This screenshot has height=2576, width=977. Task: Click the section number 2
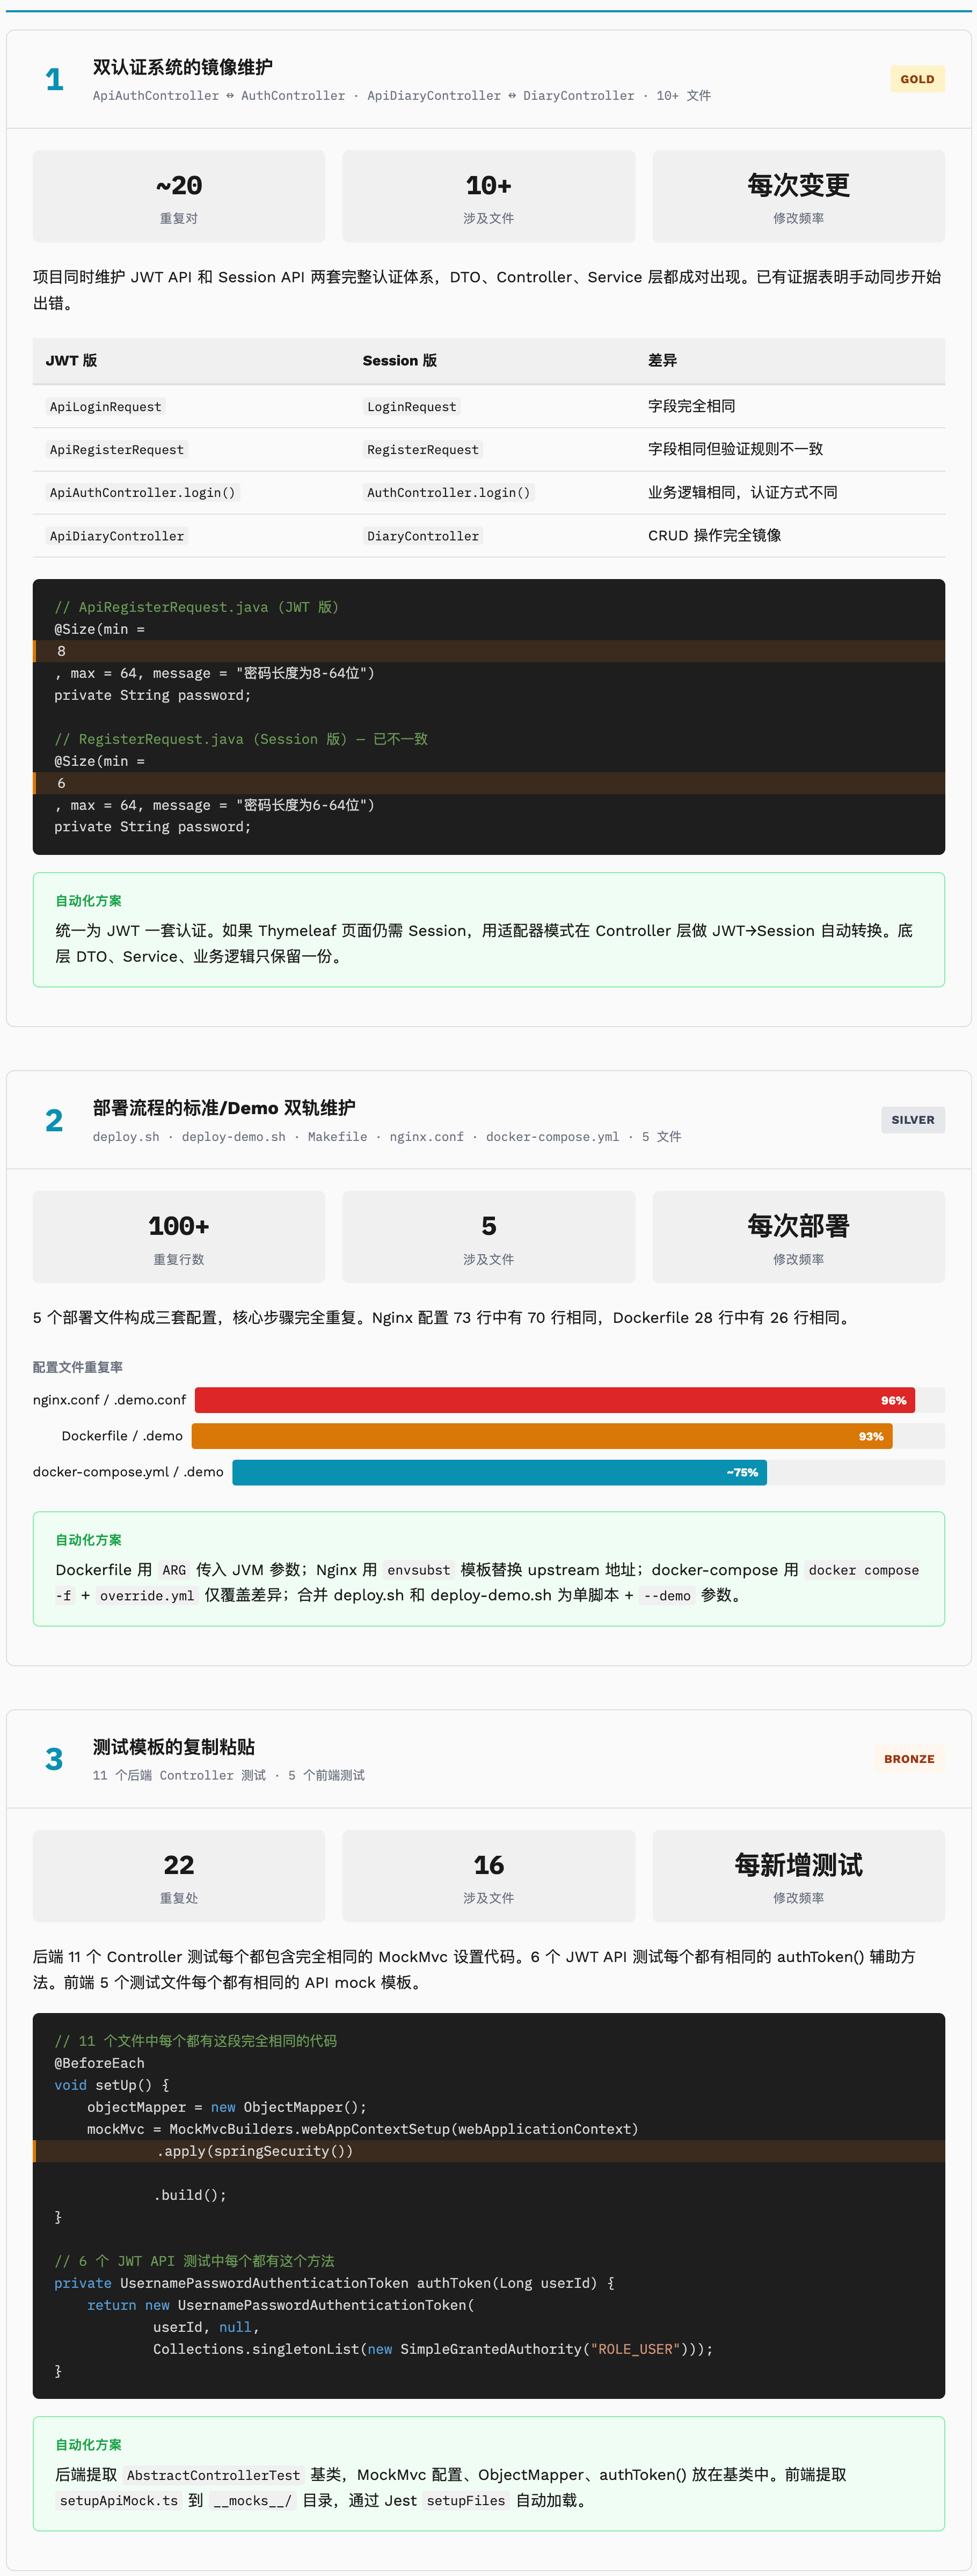(x=54, y=1121)
